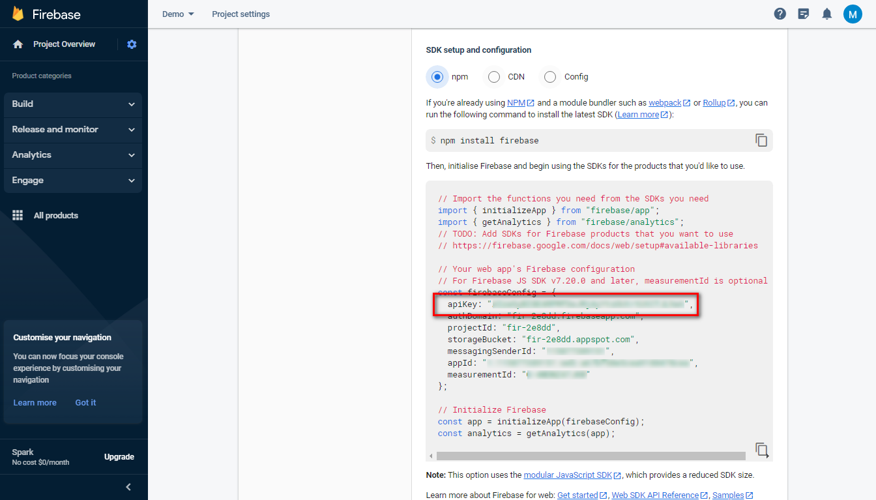Go to Project Overview
The image size is (876, 500).
pyautogui.click(x=65, y=44)
